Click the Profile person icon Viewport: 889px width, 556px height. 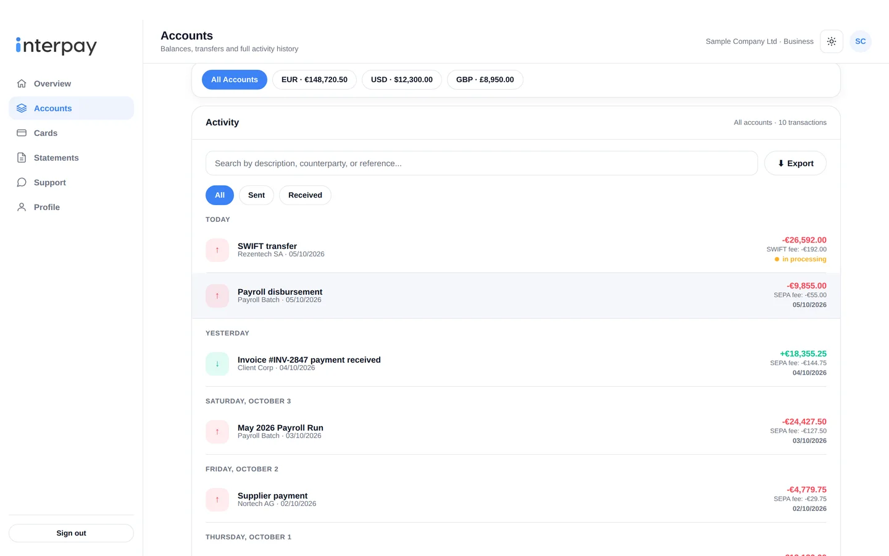[x=22, y=207]
